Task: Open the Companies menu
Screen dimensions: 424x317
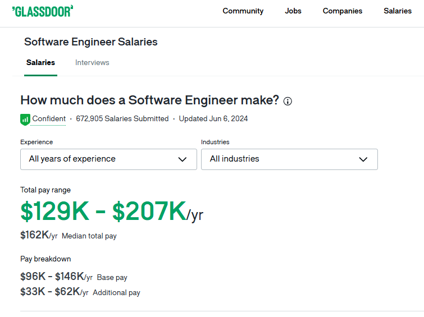Action: [343, 11]
